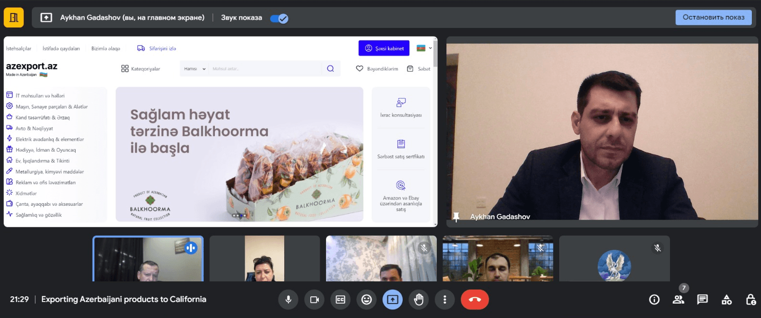Click the azexport.az logo
761x318 pixels.
(x=31, y=69)
